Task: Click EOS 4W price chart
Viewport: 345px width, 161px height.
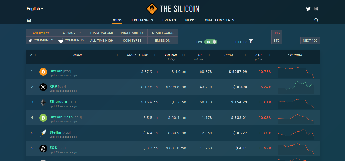Action: (x=296, y=149)
